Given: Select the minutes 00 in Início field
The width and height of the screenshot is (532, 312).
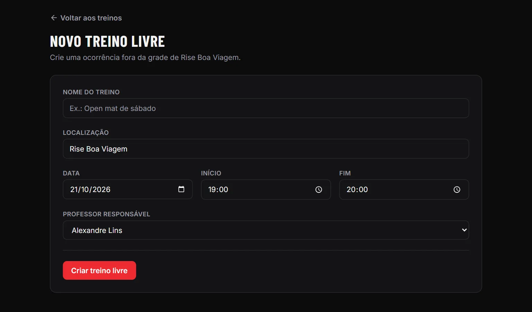Looking at the screenshot, I should point(224,189).
